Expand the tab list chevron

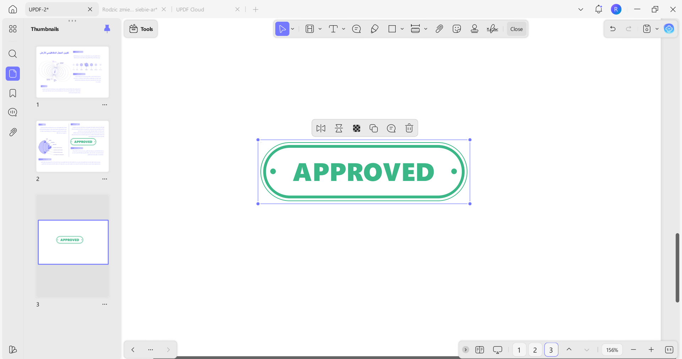581,10
